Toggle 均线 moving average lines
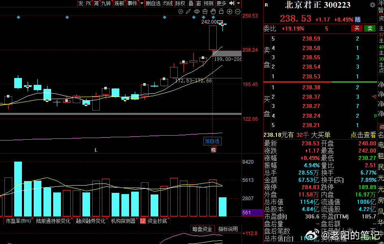This screenshot has width=384, height=244. coord(168,3)
